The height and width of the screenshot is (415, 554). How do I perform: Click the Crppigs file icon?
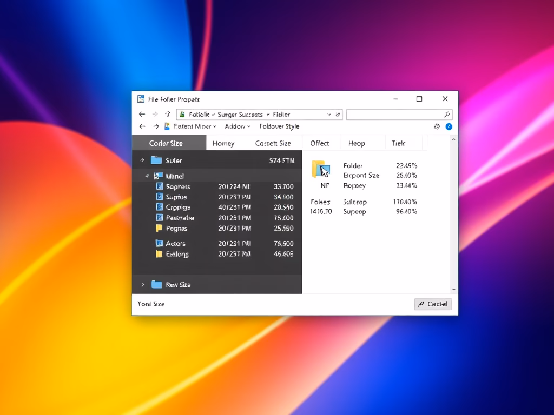pyautogui.click(x=160, y=207)
